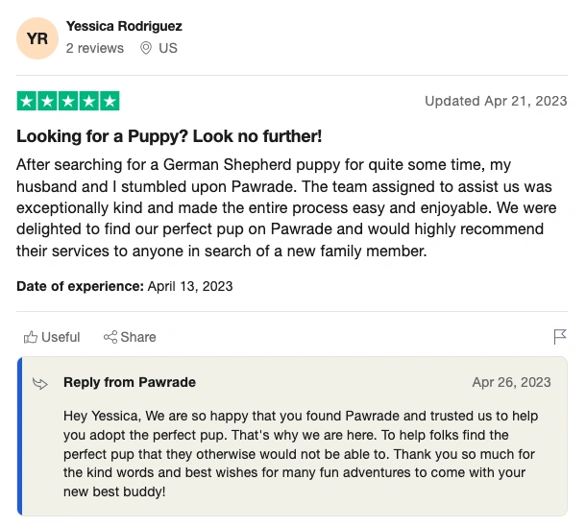Click the five-star rating graphic

(x=68, y=101)
